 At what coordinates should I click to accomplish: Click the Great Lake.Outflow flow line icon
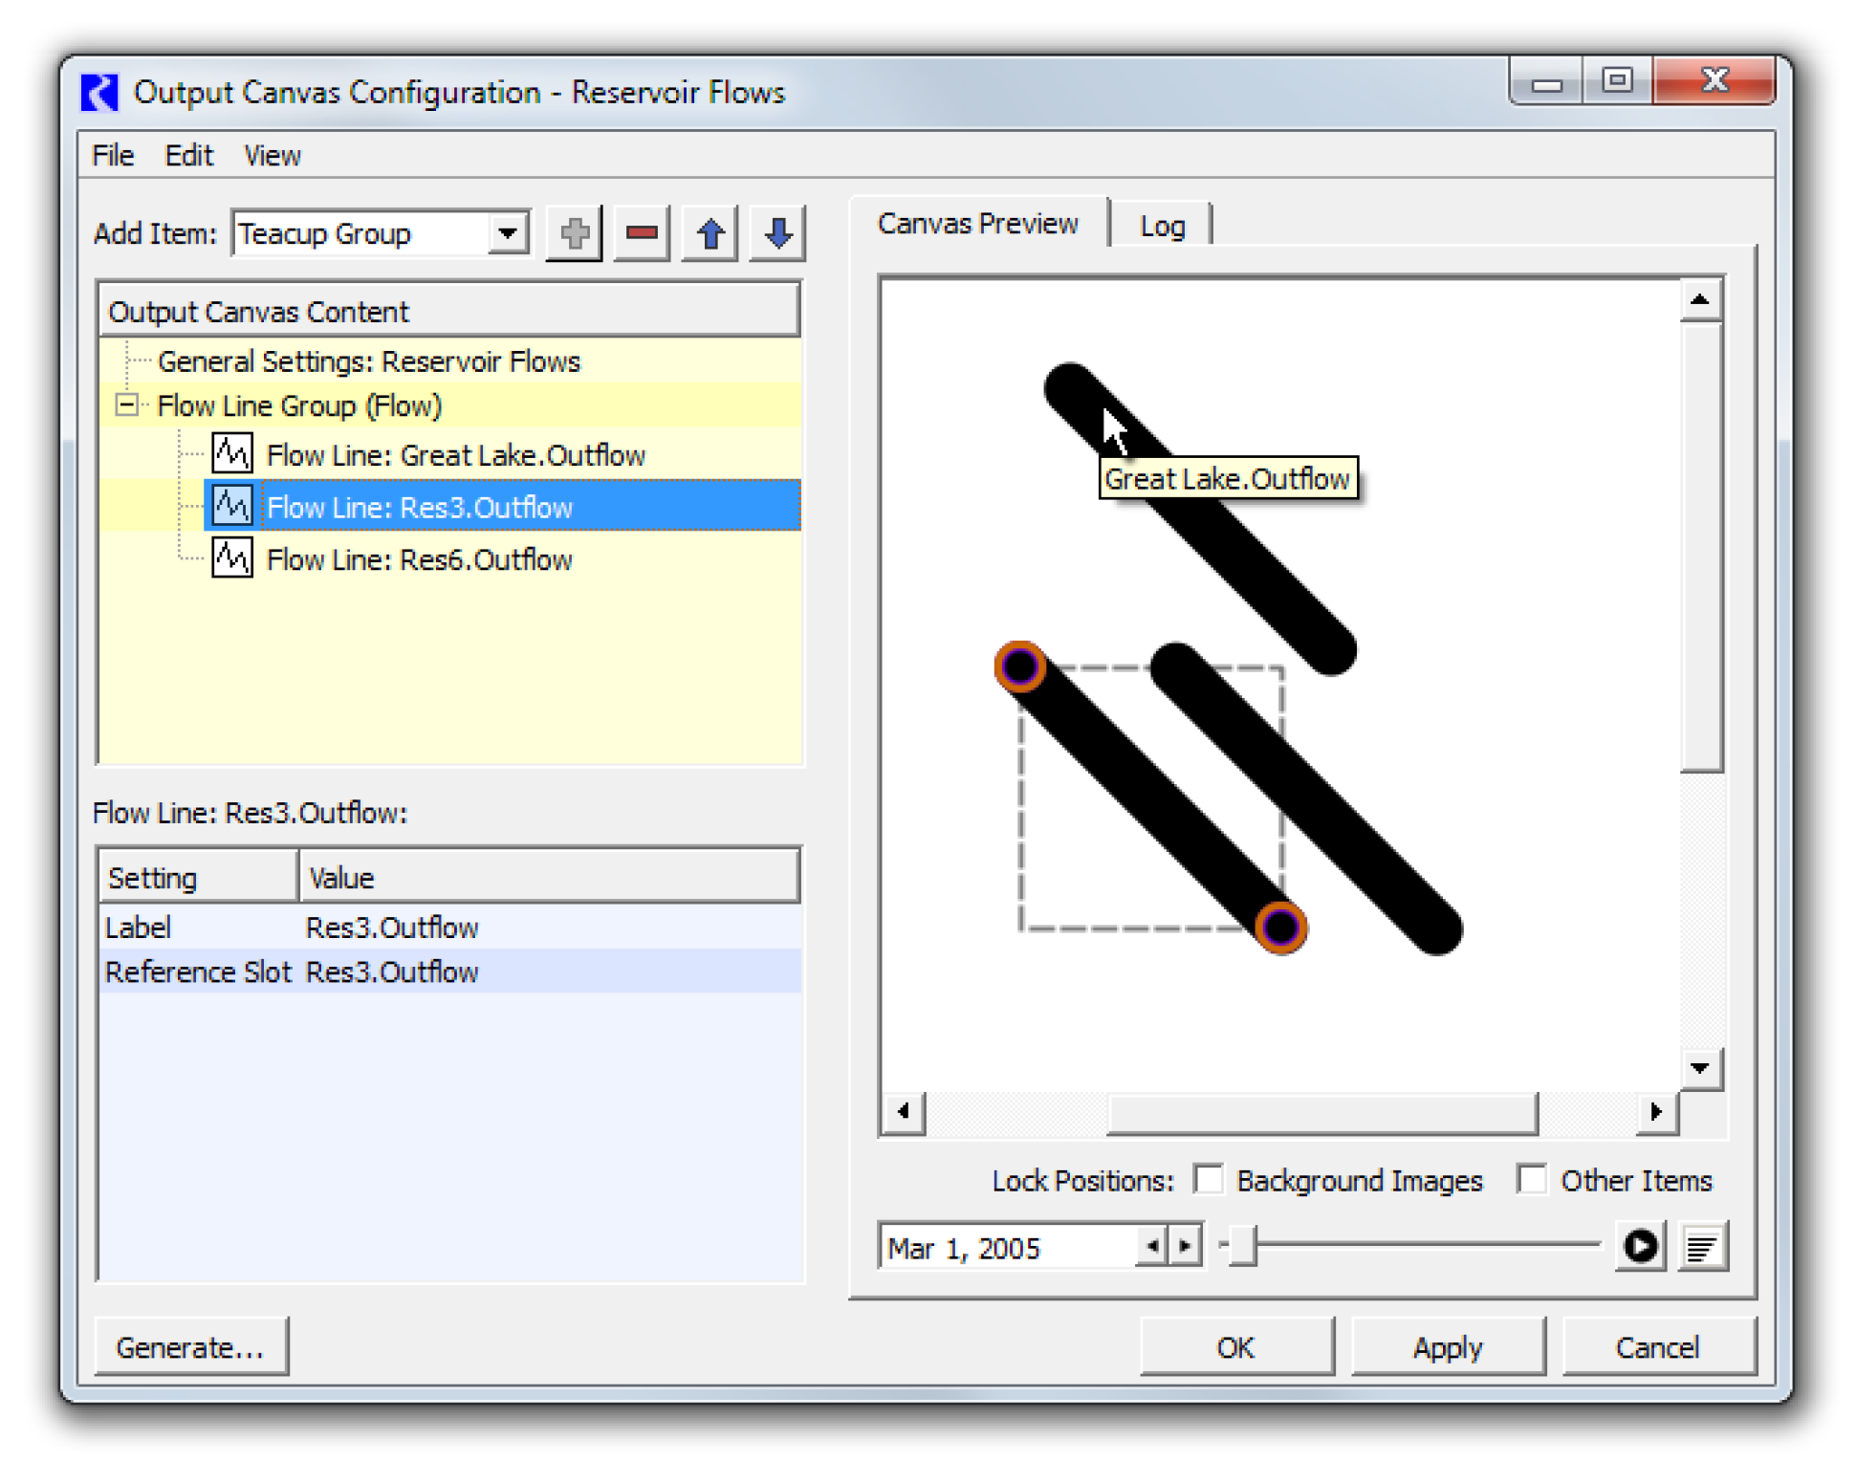[x=232, y=454]
